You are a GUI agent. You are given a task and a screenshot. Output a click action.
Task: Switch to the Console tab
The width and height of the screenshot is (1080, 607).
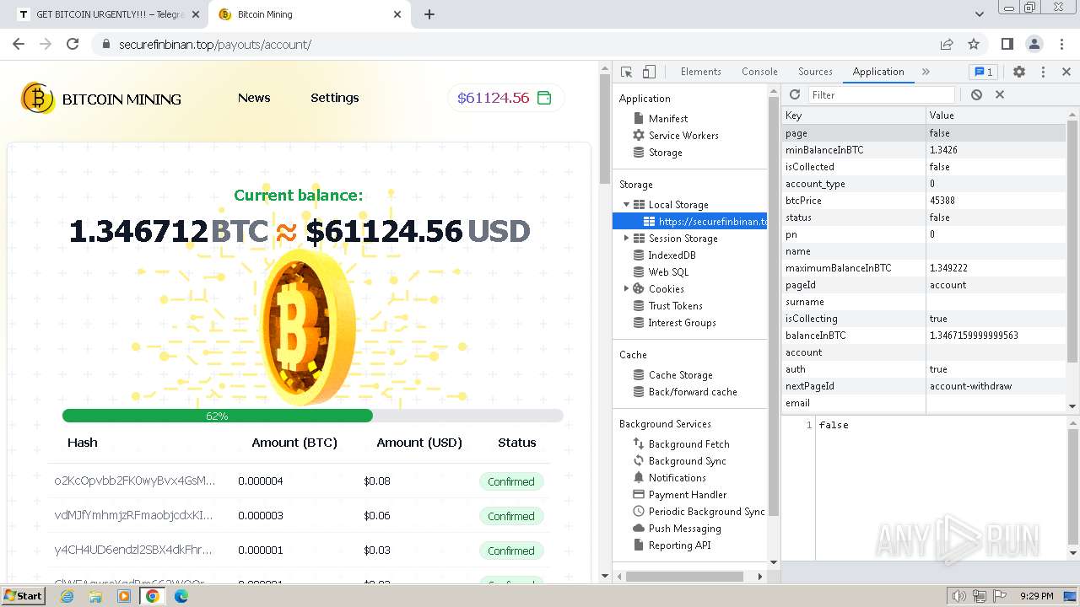point(759,72)
